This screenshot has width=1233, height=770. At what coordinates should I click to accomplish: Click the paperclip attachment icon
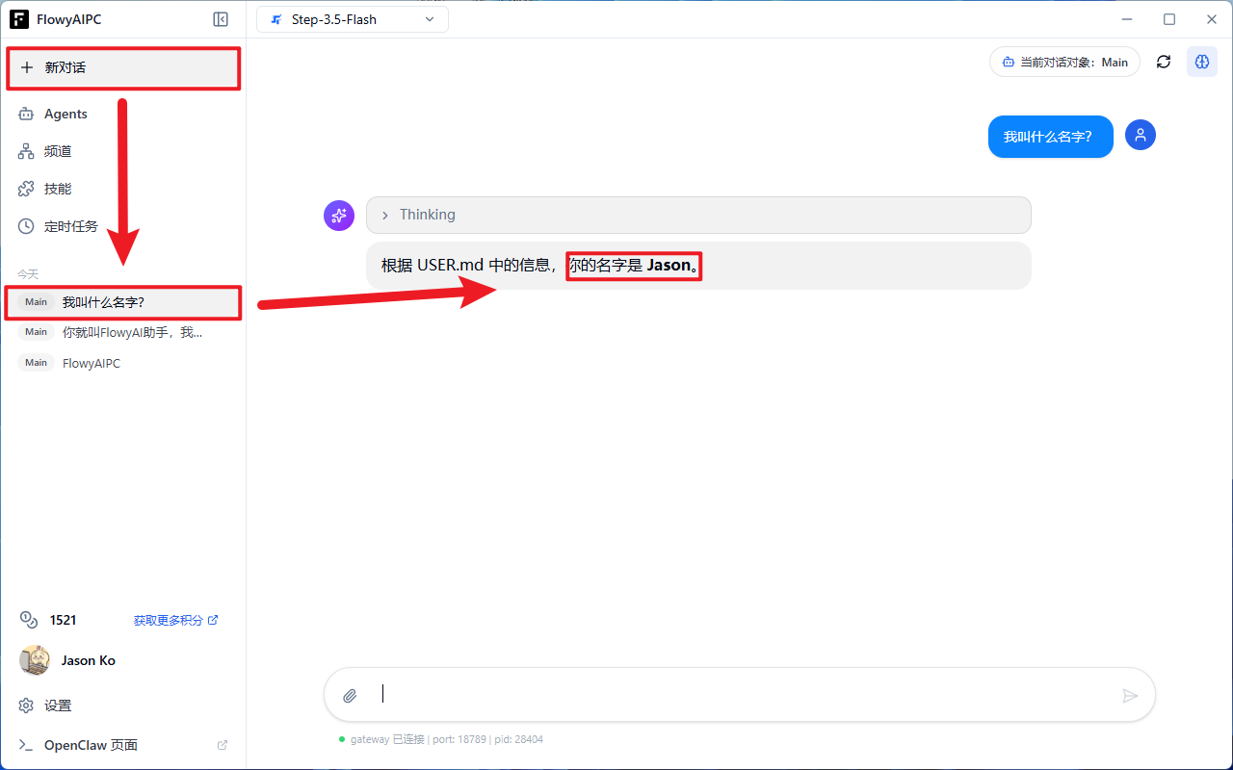[x=350, y=694]
